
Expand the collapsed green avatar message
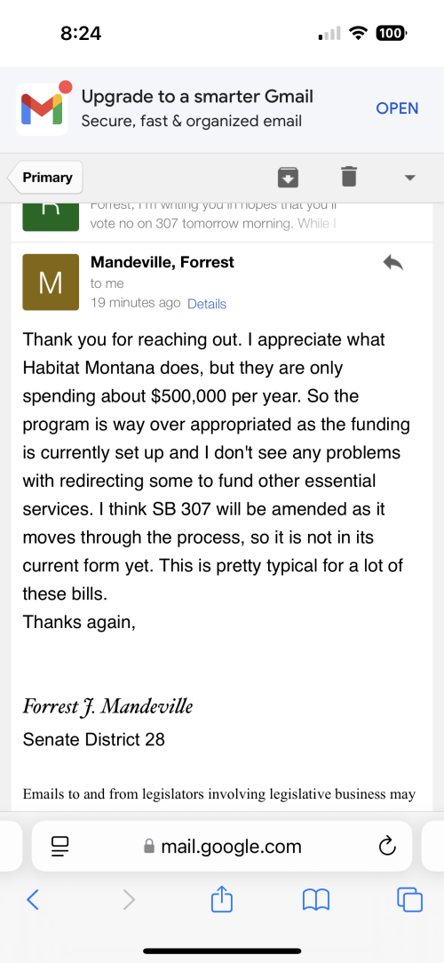pos(51,217)
